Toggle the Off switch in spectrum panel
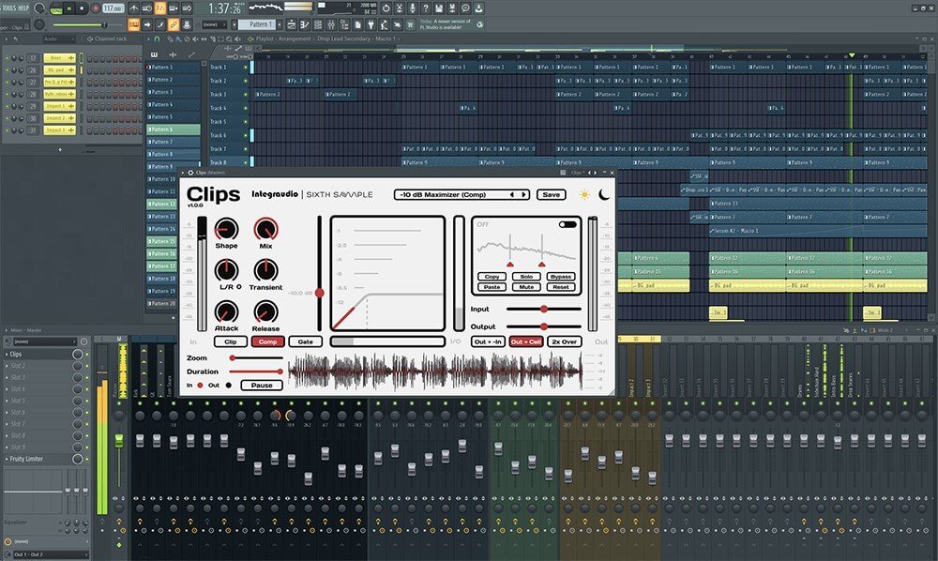938x561 pixels. (x=567, y=225)
